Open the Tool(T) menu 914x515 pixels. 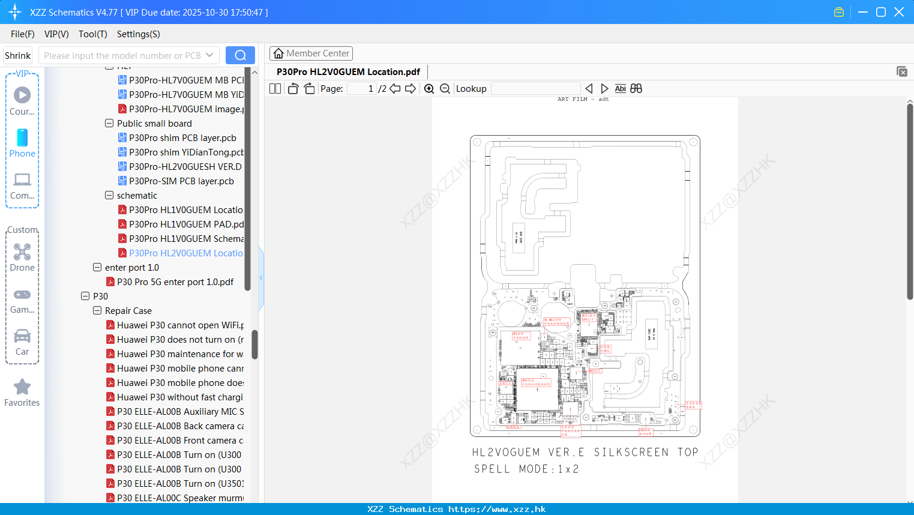(x=93, y=34)
